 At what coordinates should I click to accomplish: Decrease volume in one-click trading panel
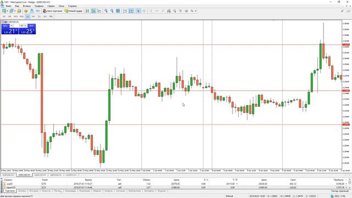[x=12, y=26]
